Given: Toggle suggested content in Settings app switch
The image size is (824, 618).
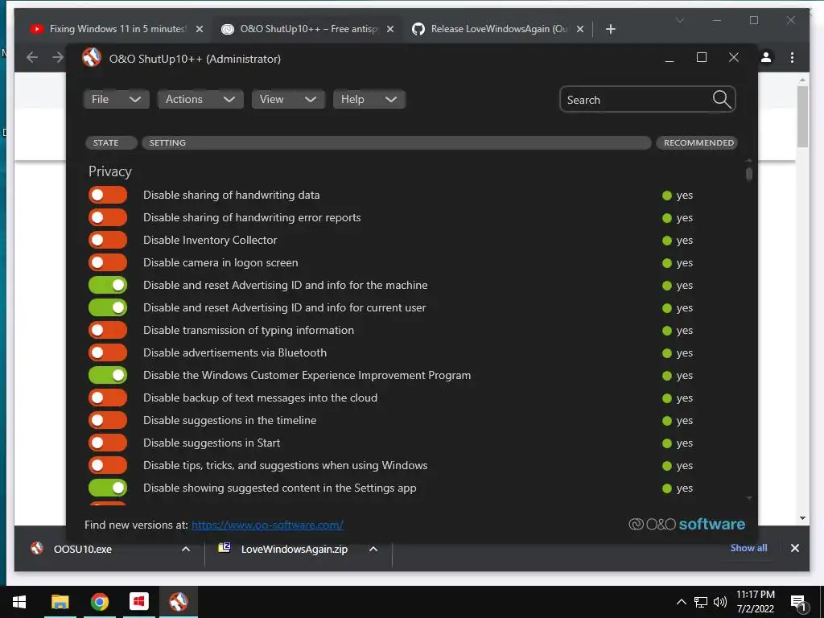Looking at the screenshot, I should [x=108, y=488].
